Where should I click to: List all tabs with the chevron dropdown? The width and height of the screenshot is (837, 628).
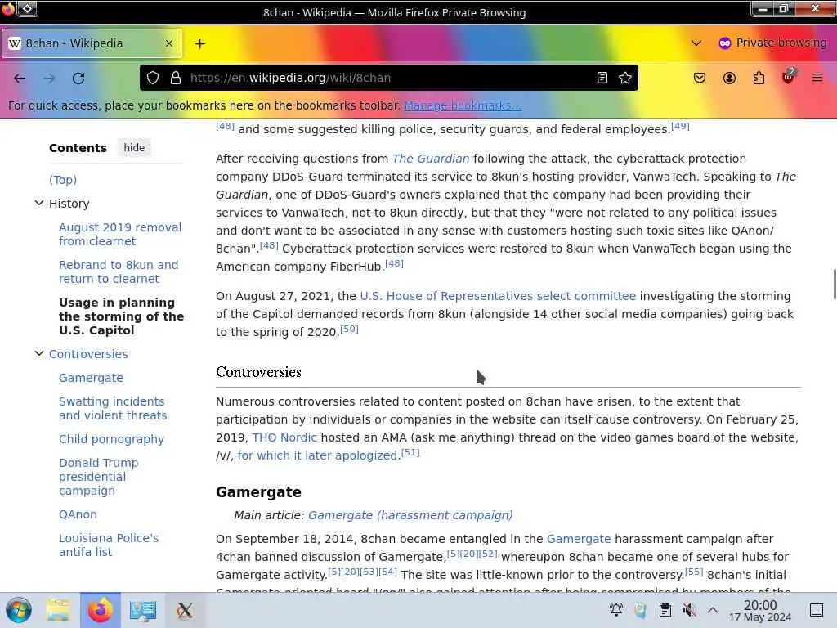pos(696,43)
